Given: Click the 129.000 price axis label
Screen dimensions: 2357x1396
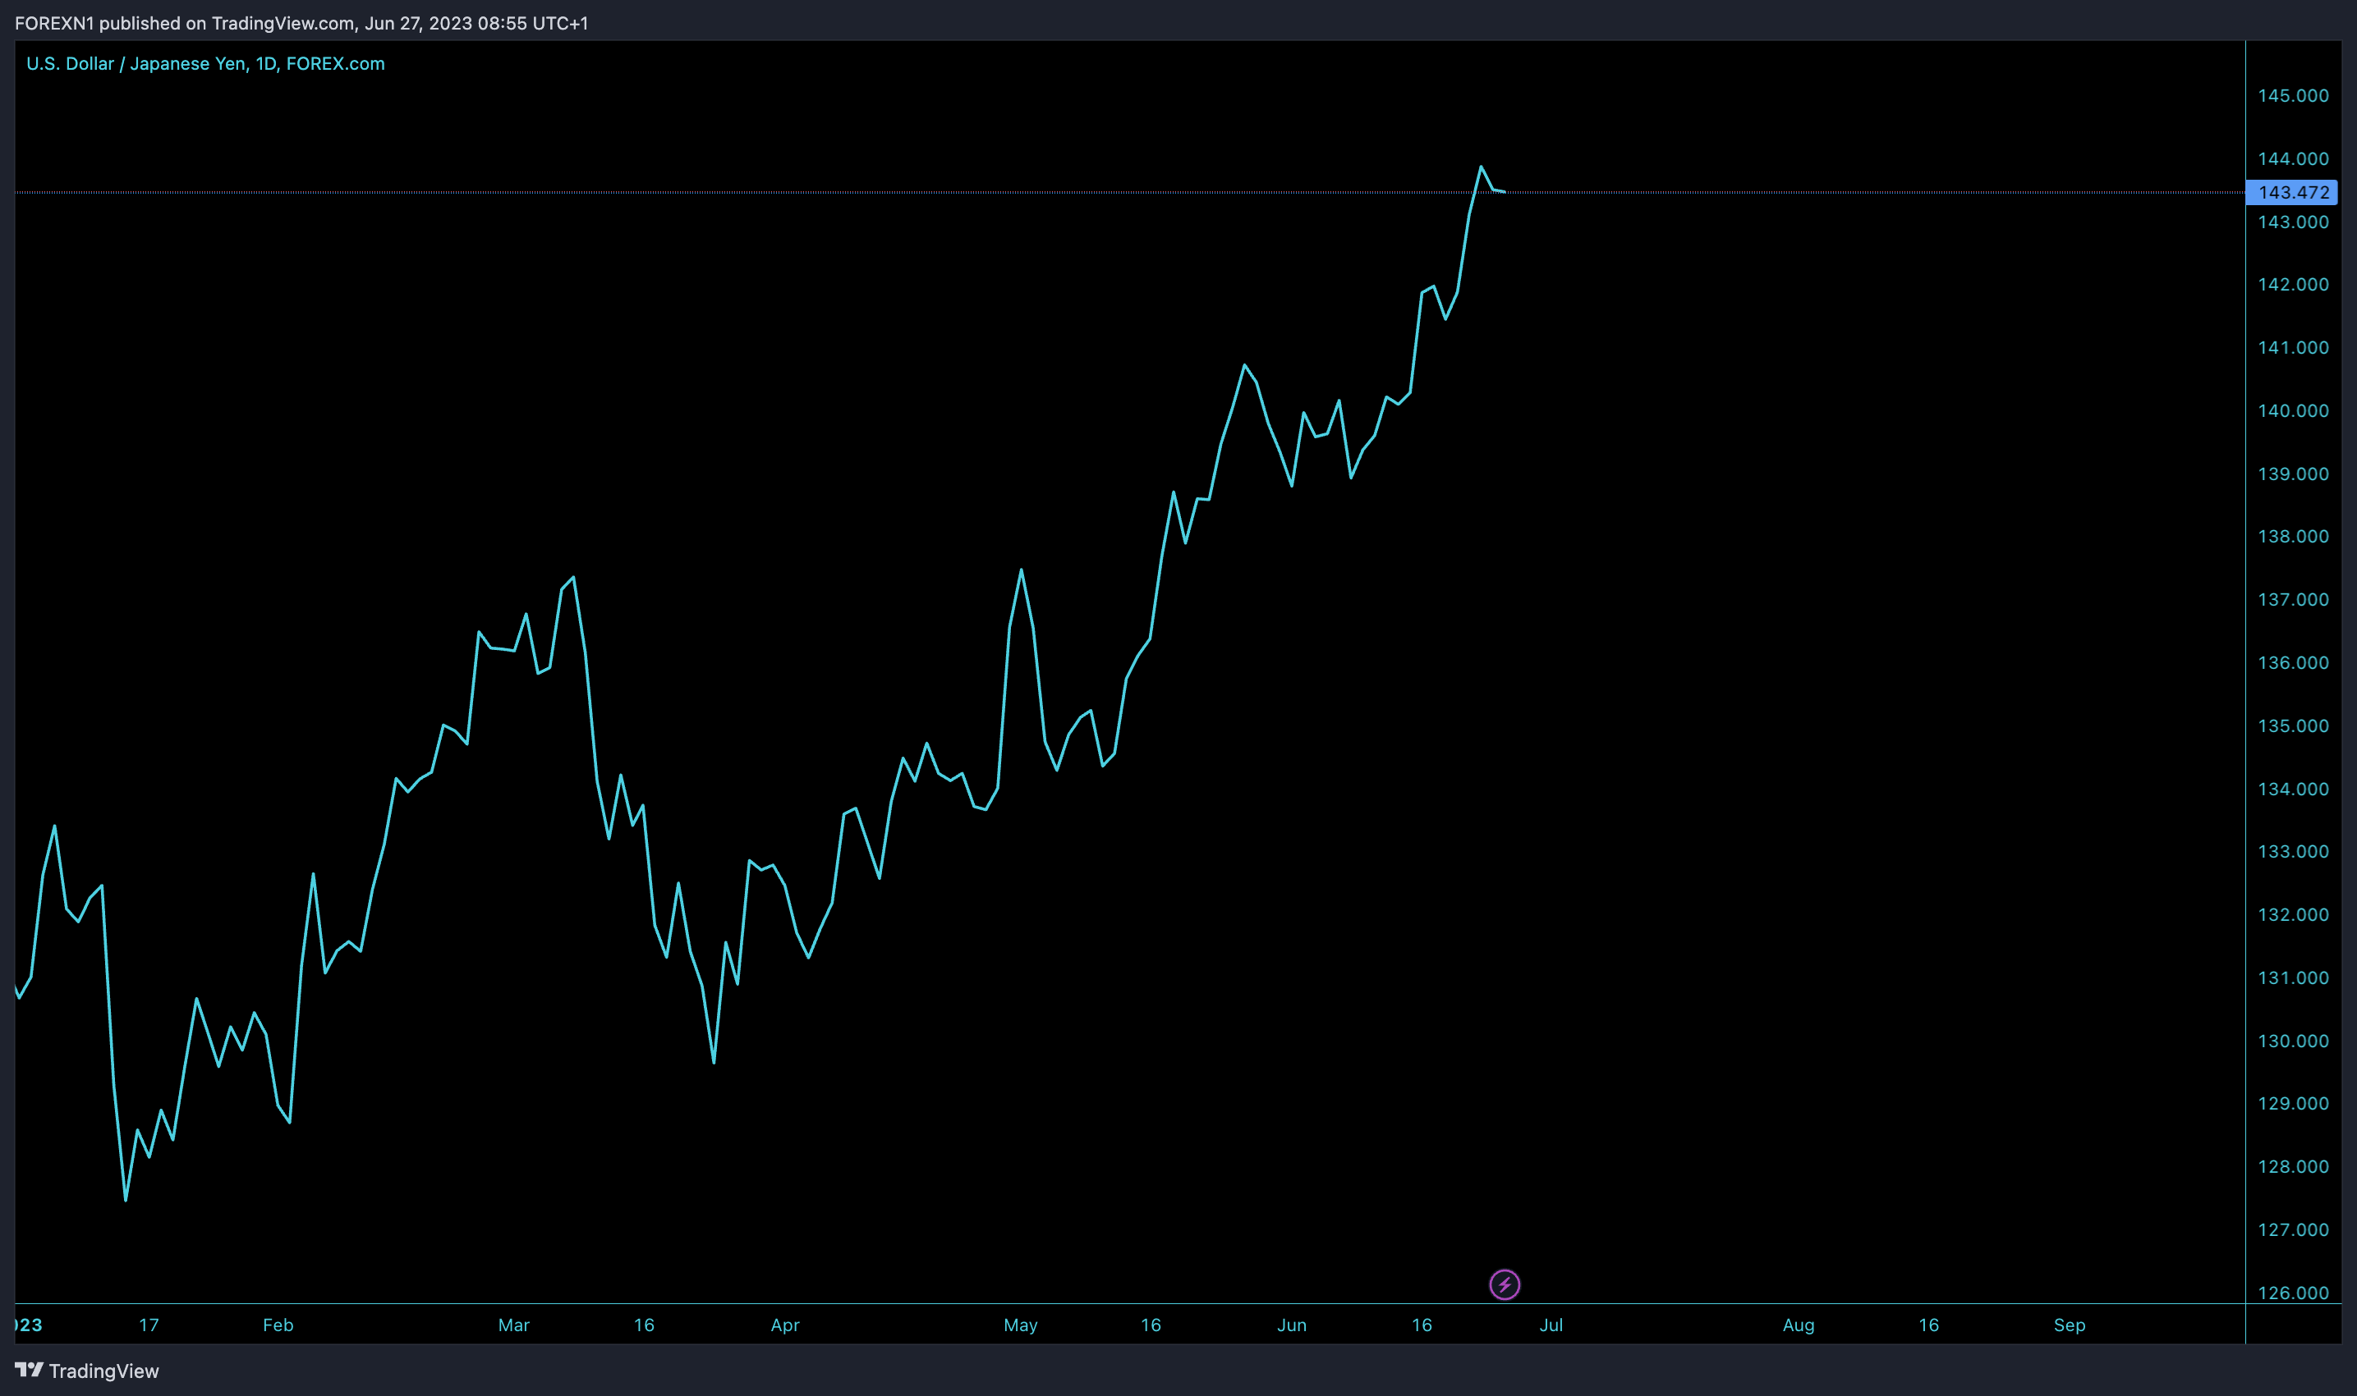Looking at the screenshot, I should [2293, 1102].
